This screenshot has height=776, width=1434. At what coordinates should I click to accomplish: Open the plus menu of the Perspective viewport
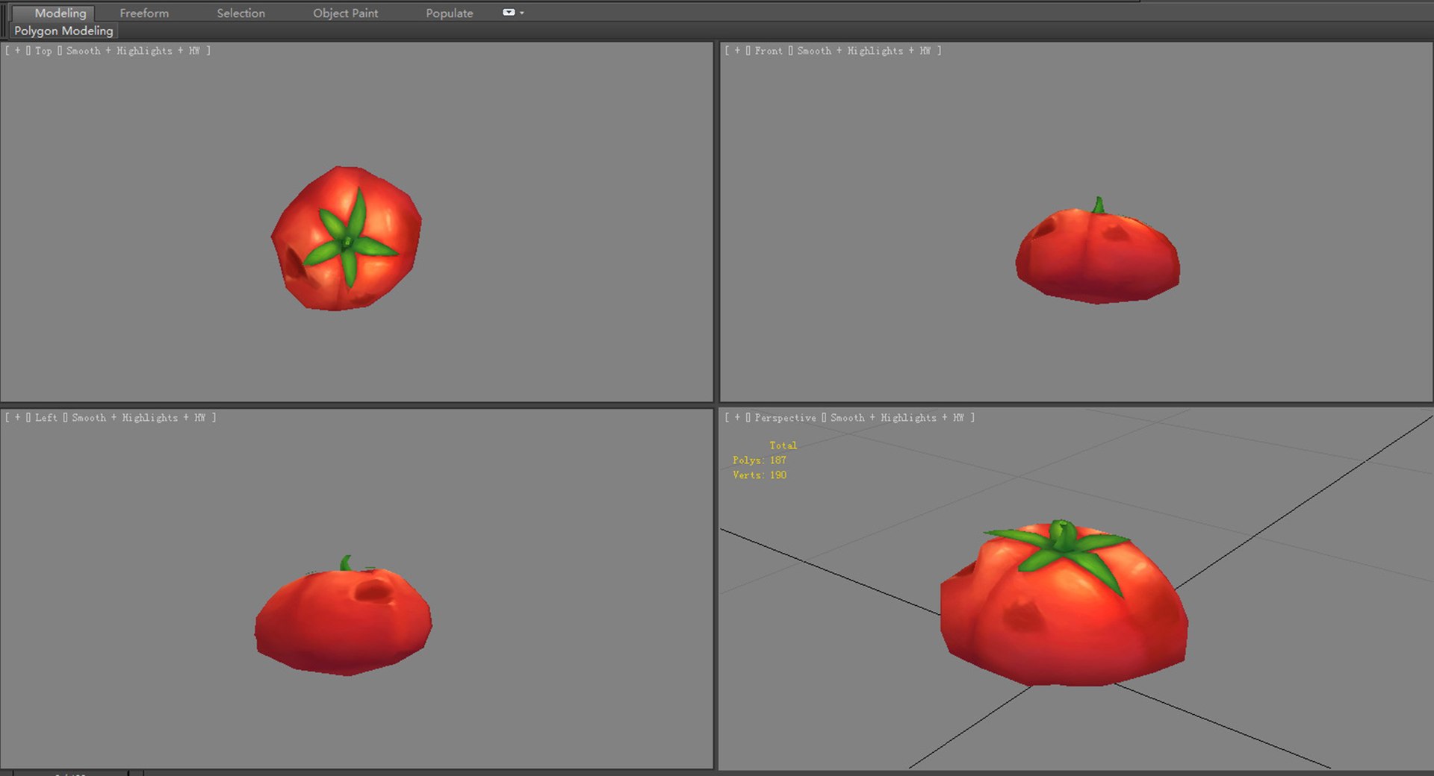click(737, 418)
